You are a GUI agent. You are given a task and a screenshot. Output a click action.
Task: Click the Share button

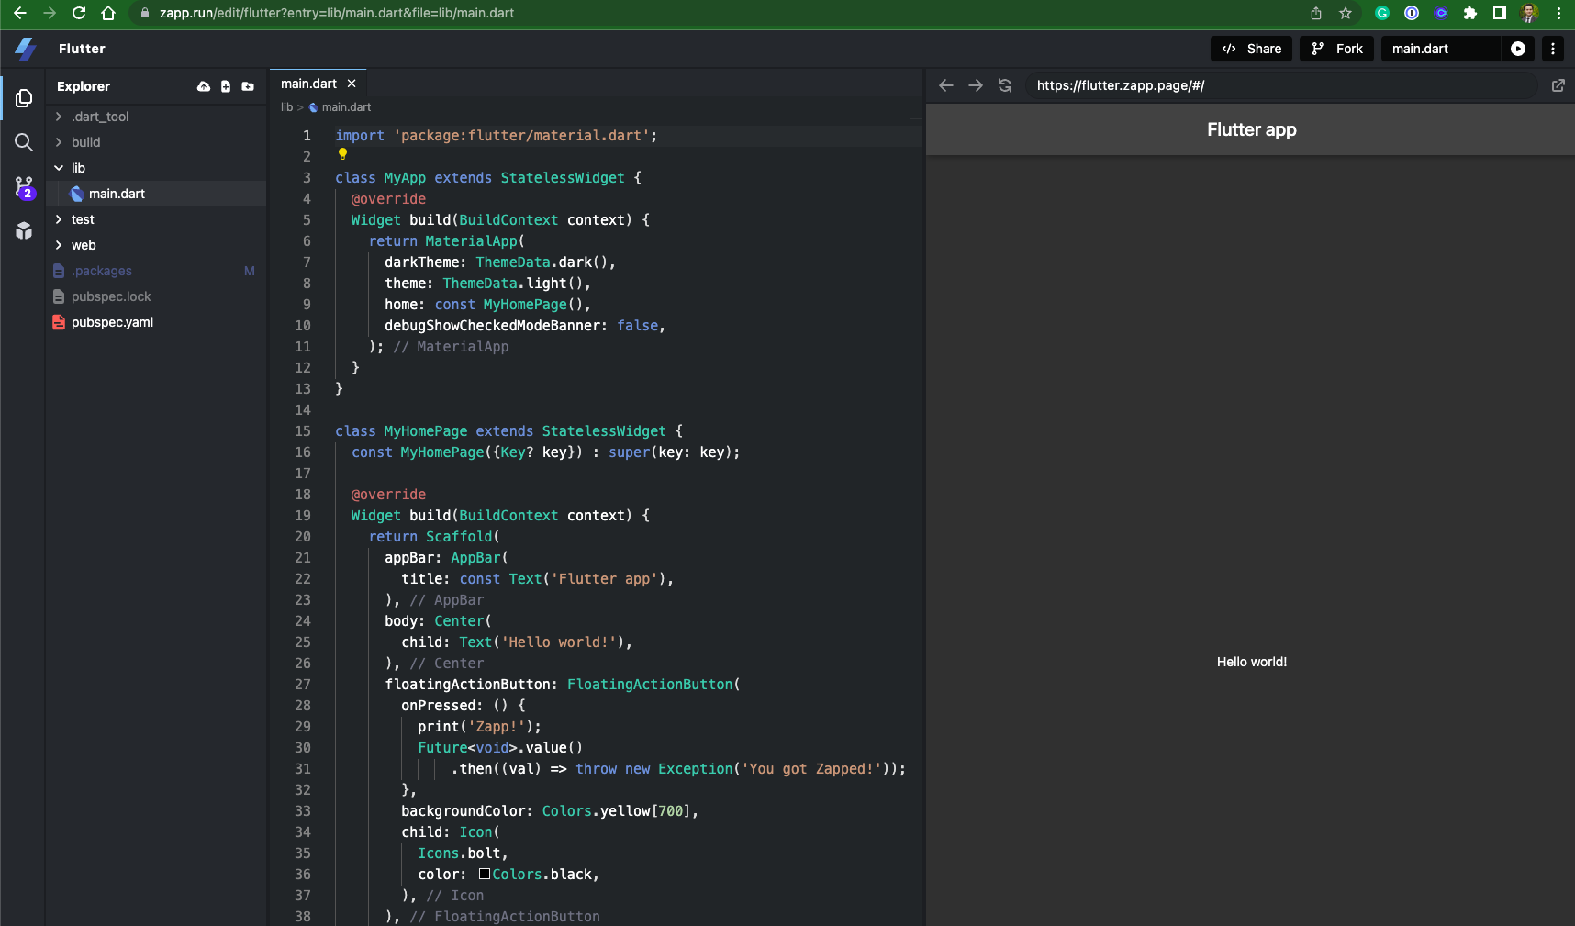tap(1251, 49)
